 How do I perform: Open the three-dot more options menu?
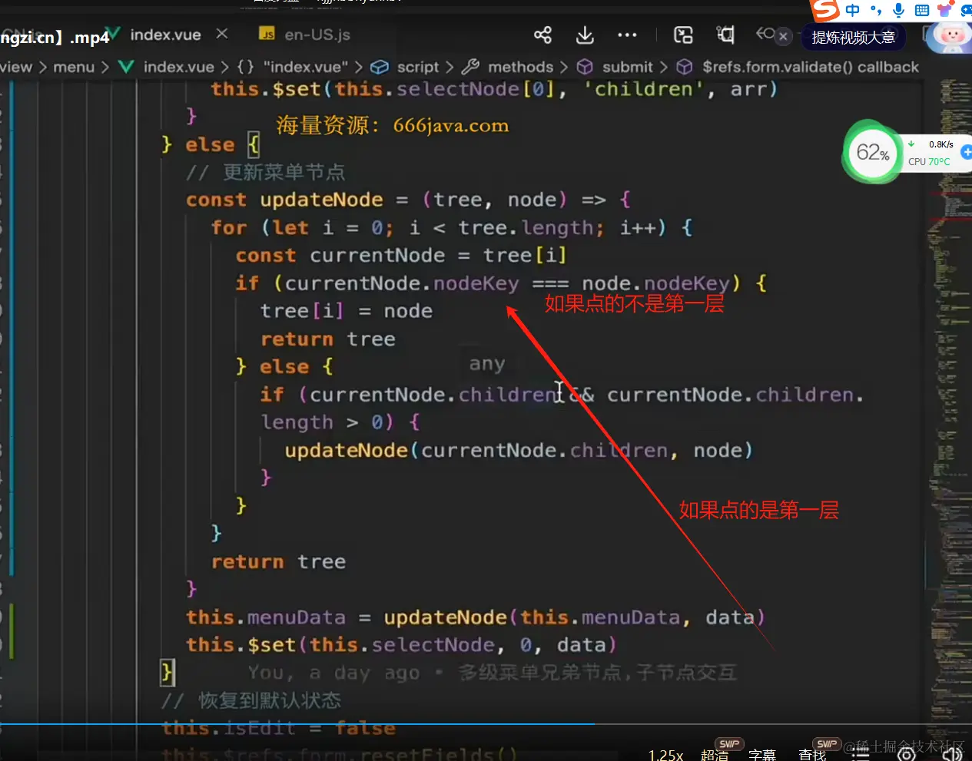[627, 35]
